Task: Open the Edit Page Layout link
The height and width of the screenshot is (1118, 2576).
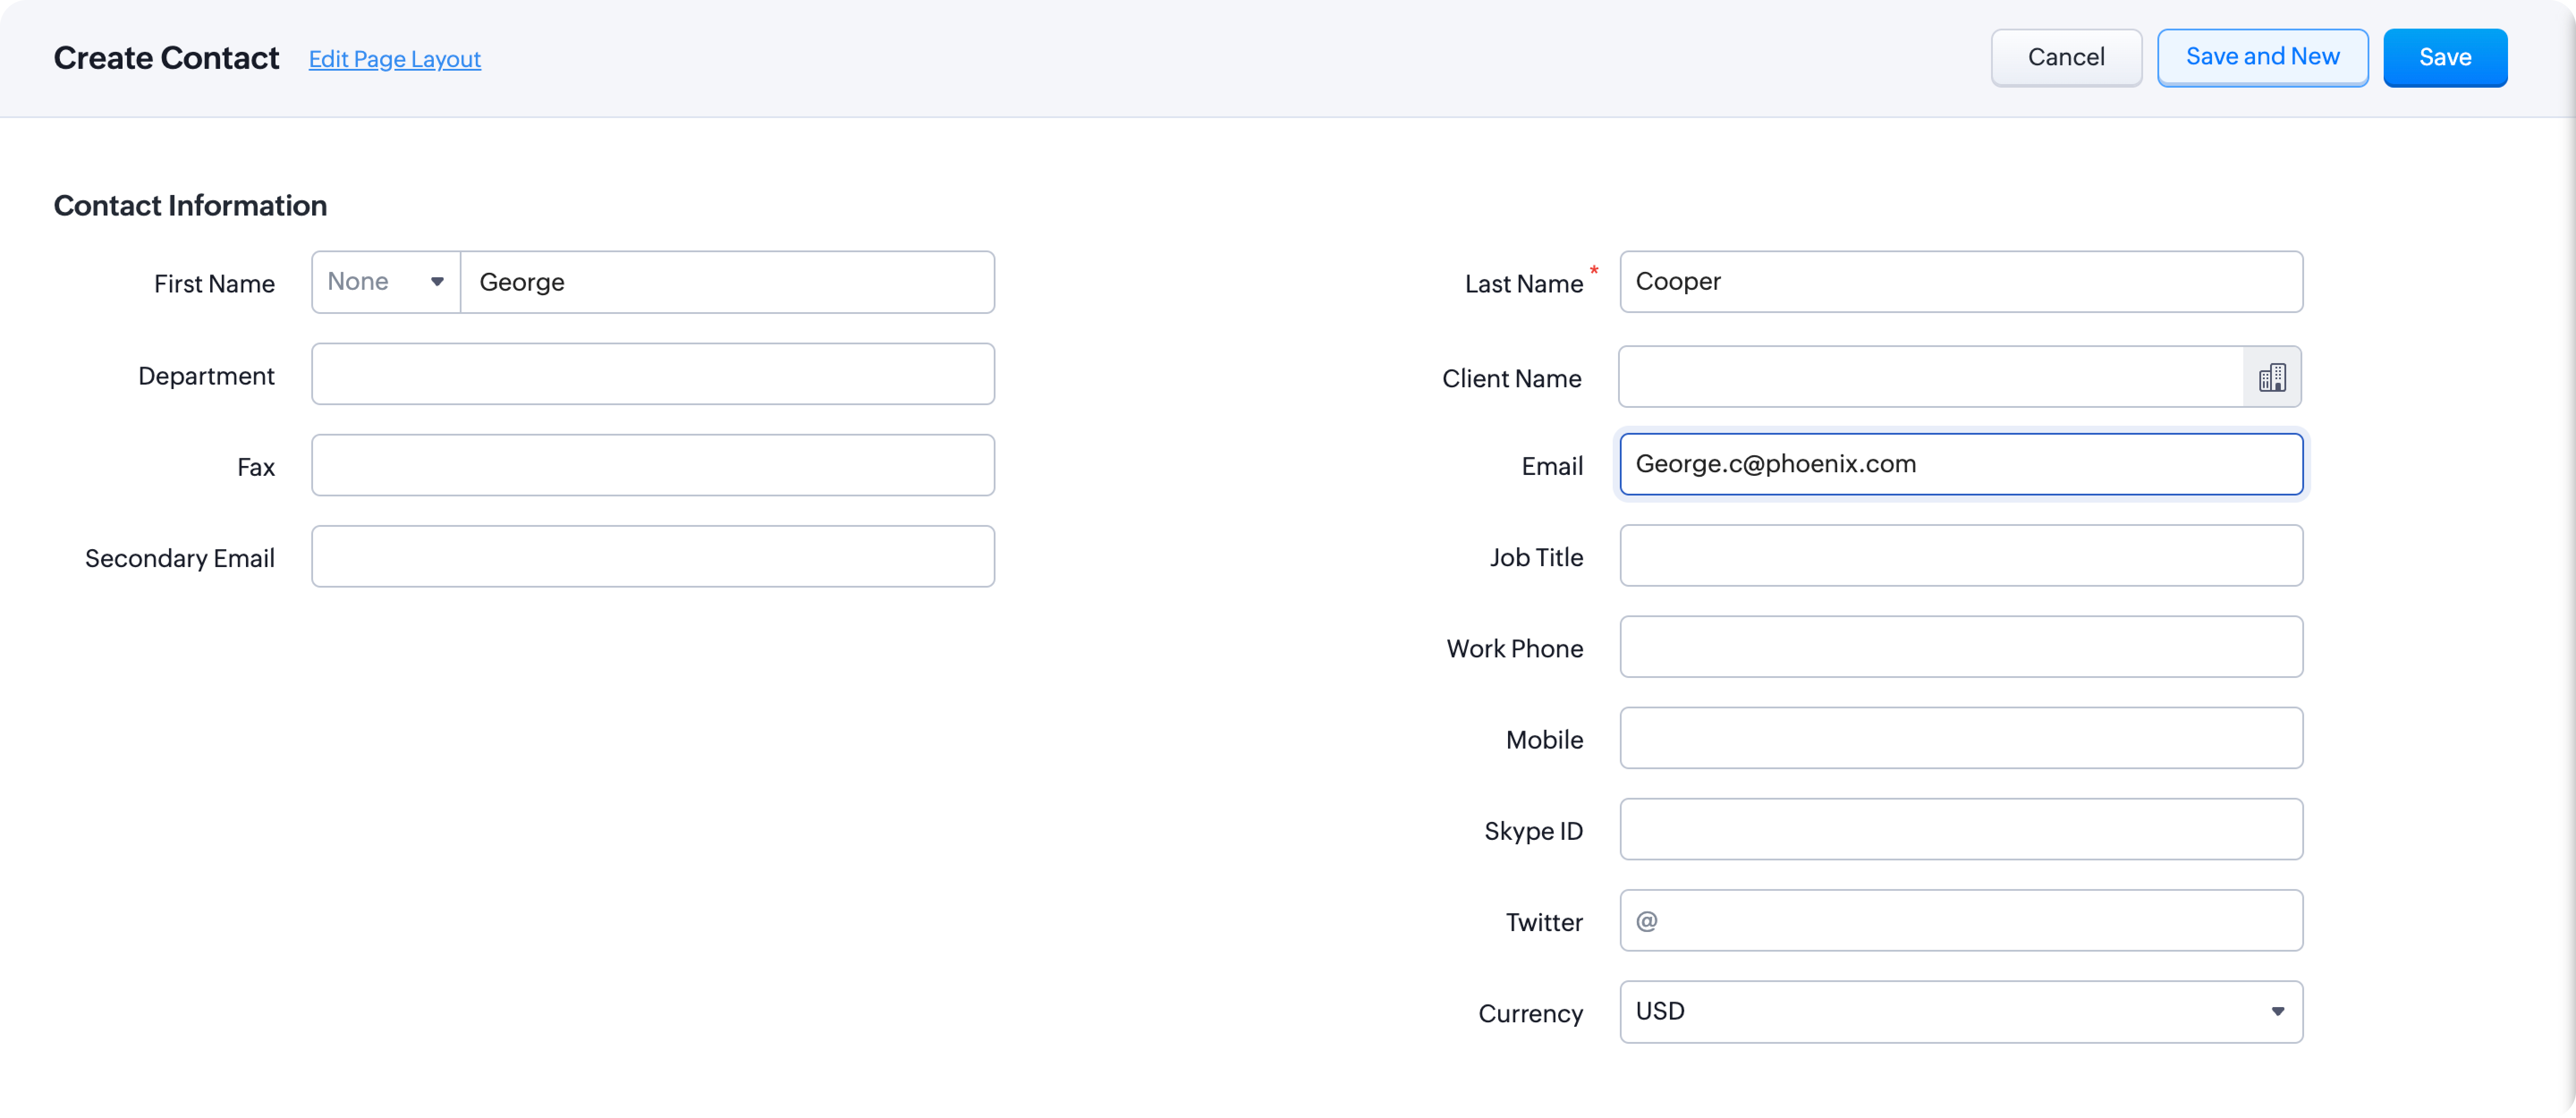Action: 394,59
